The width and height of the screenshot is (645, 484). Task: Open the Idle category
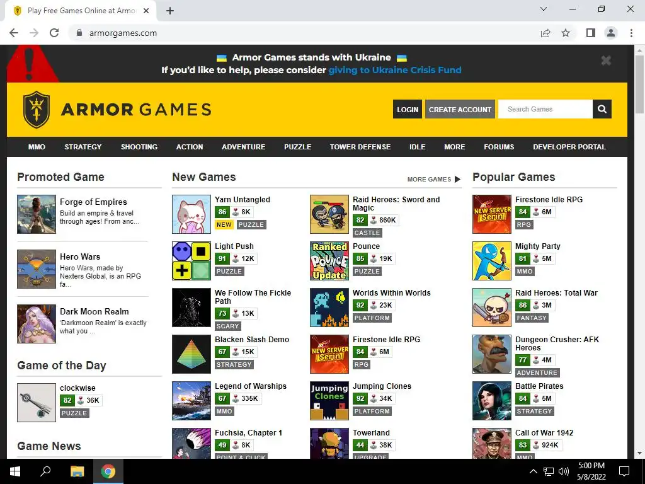pos(417,147)
